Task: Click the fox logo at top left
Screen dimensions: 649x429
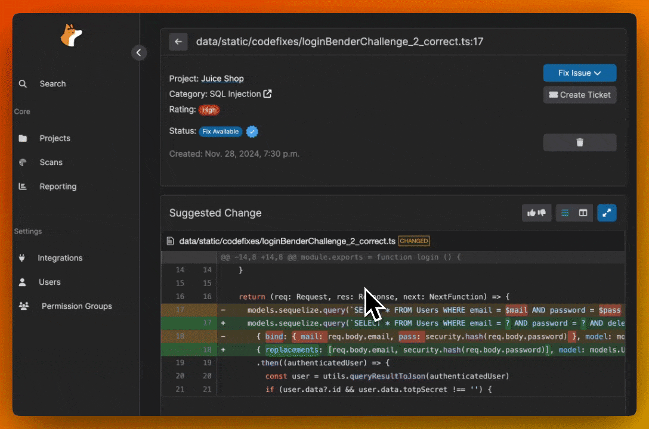Action: click(70, 36)
